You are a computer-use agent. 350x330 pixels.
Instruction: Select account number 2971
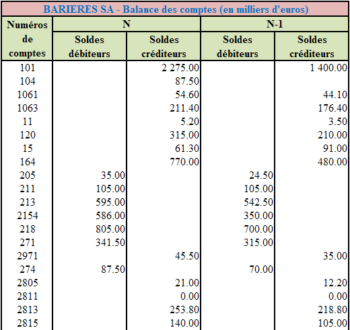click(x=27, y=256)
